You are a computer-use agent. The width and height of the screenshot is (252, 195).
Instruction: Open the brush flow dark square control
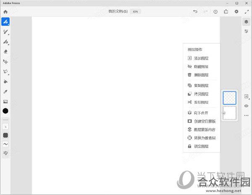coord(5,135)
